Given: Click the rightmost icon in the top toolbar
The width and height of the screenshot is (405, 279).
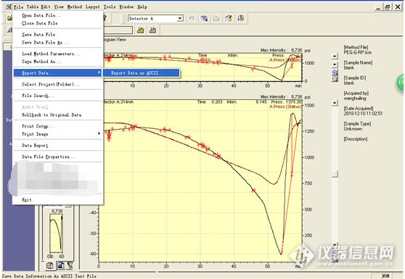Looking at the screenshot, I should click(241, 18).
